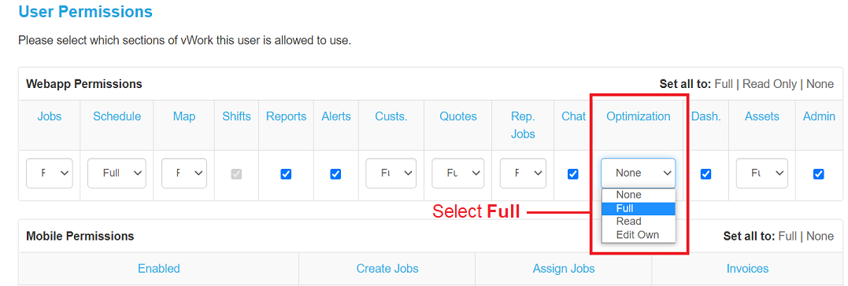Open the Quotes permission dropdown
848x286 pixels.
(x=457, y=173)
